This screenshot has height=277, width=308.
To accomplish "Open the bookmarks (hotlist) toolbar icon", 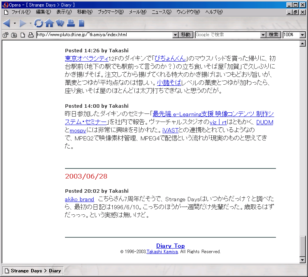I will coord(60,23).
